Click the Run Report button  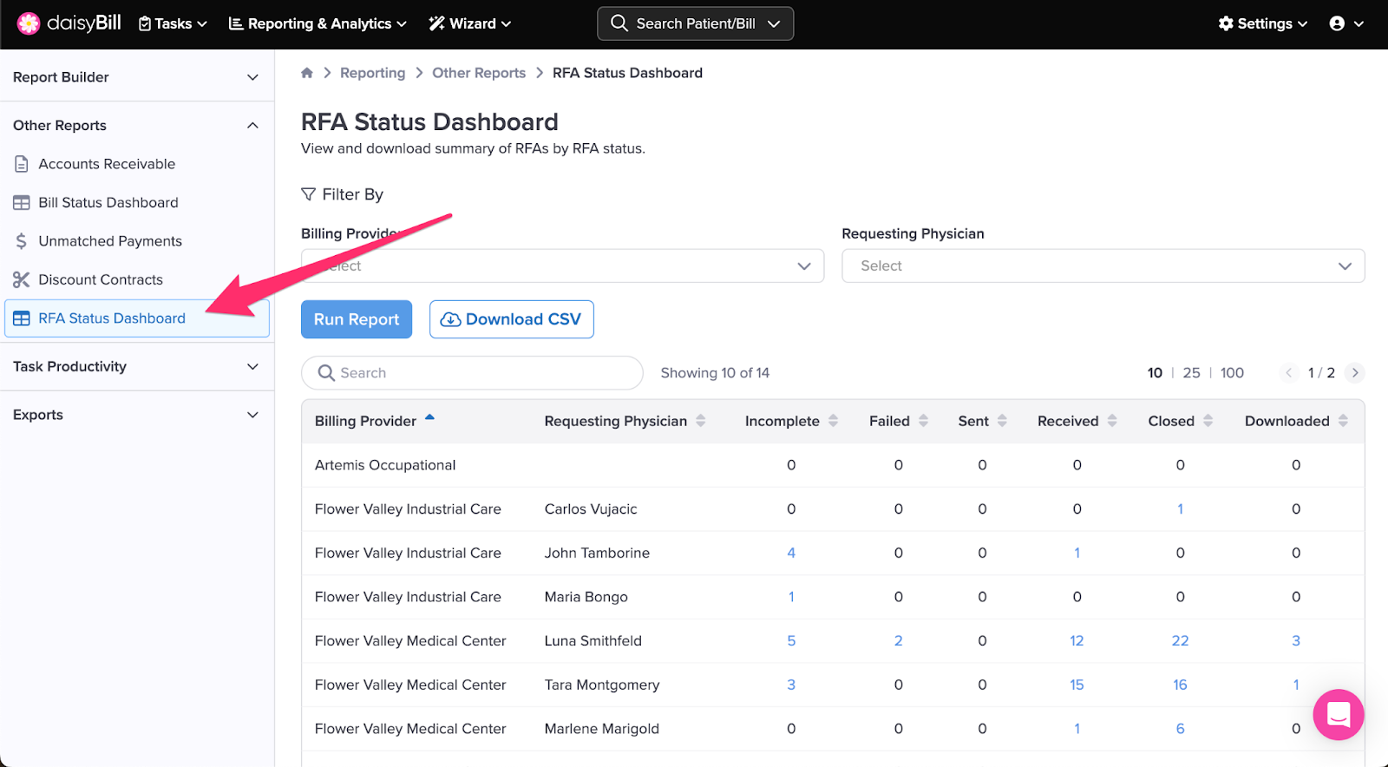coord(357,319)
